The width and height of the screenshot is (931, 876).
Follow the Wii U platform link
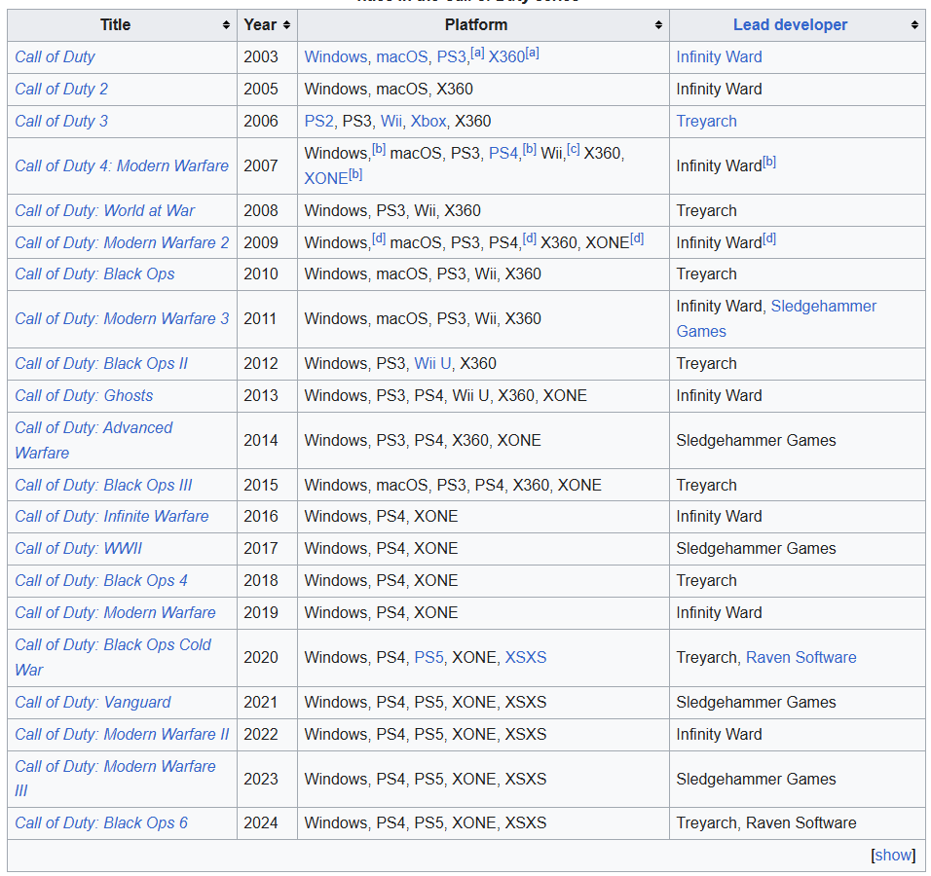(x=432, y=363)
